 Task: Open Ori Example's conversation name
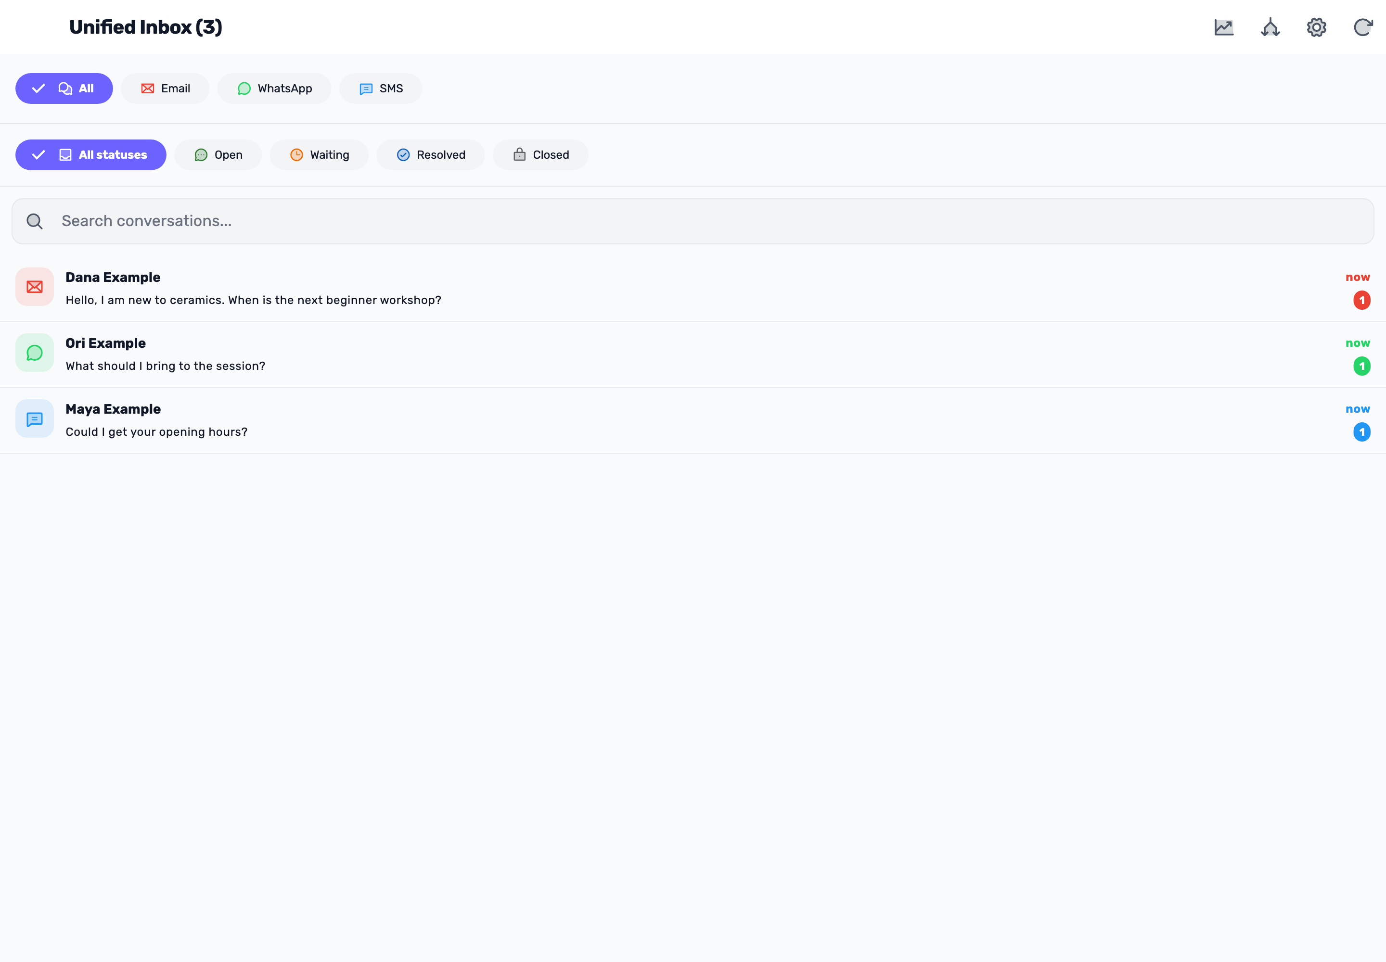(105, 343)
